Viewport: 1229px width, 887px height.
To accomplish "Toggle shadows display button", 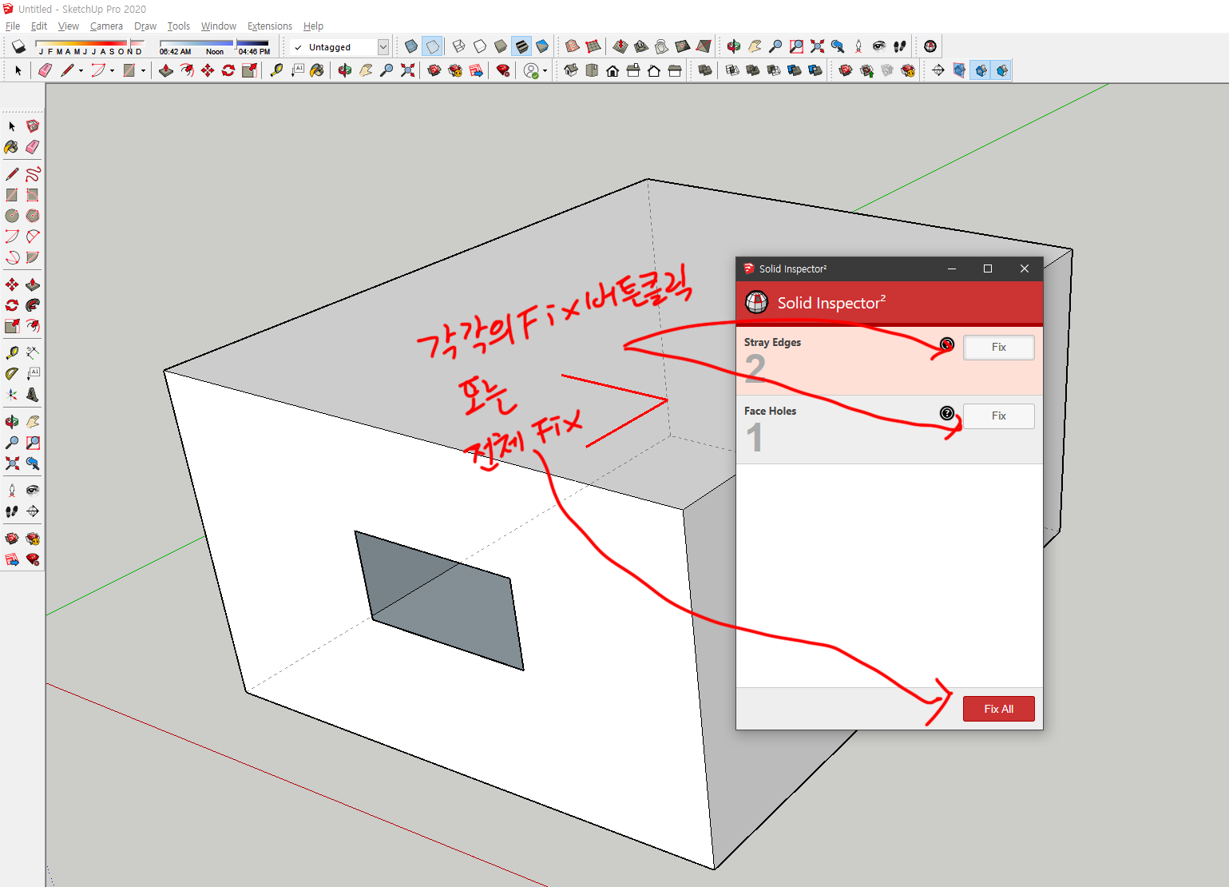I will point(19,46).
